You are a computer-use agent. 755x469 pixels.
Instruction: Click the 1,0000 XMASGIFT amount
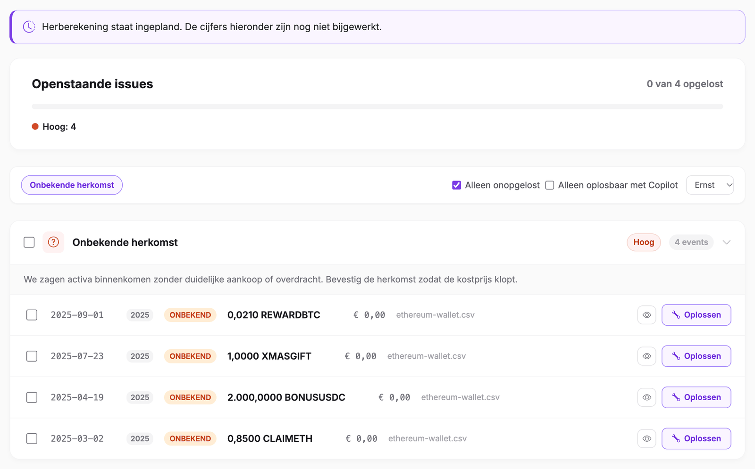[x=269, y=356]
